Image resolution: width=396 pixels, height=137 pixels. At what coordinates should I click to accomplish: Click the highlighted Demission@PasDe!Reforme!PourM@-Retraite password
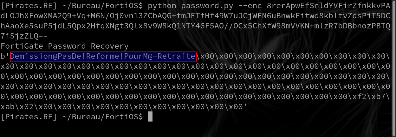(x=103, y=57)
